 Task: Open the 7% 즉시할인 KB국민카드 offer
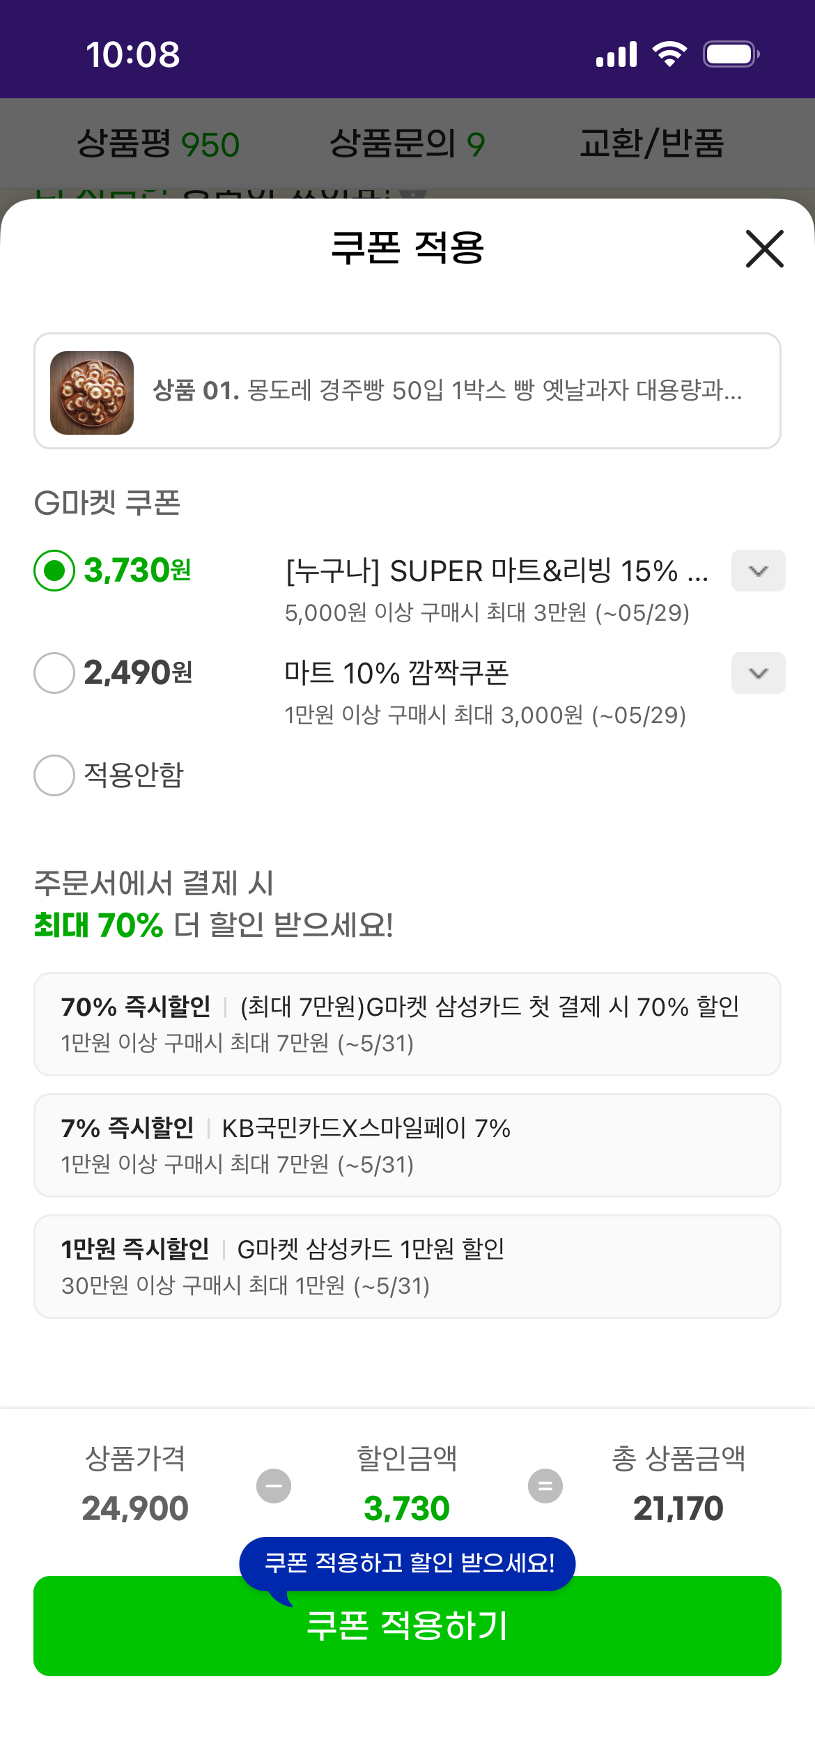pos(407,1145)
